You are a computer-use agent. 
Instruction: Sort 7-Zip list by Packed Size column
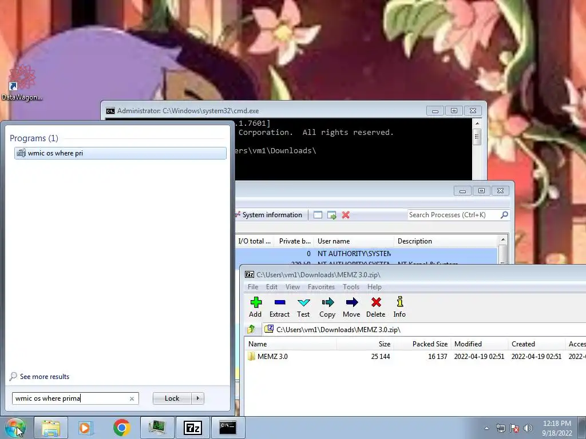click(422, 344)
